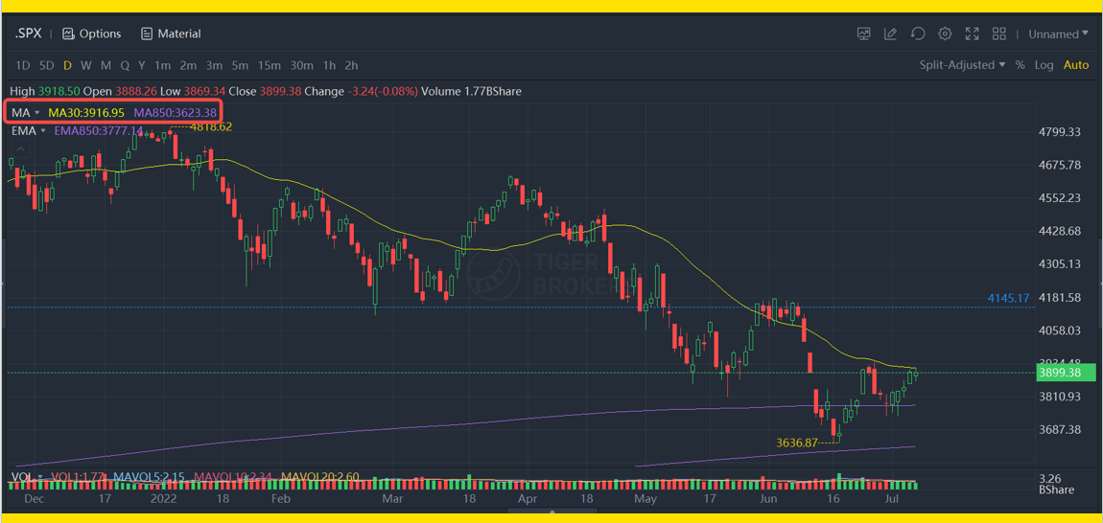Toggle percent scale mode

coord(1020,65)
